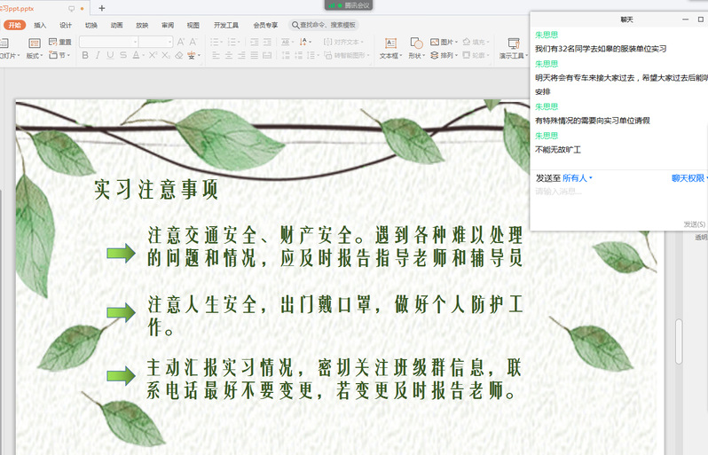Toggle bold formatting in the ribbon
Screen dimensions: 708x455
[x=85, y=55]
